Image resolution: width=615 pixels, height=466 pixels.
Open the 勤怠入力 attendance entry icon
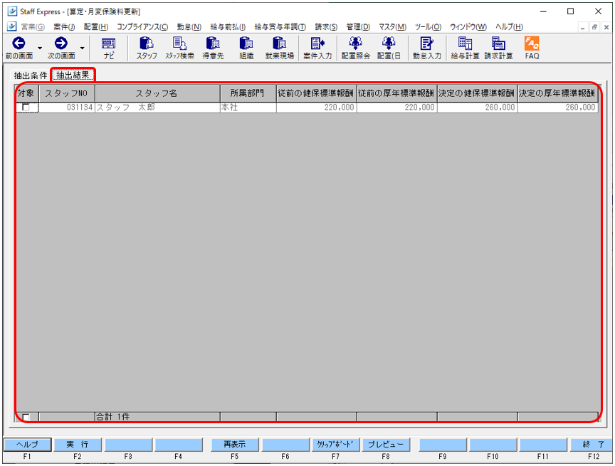click(x=427, y=48)
